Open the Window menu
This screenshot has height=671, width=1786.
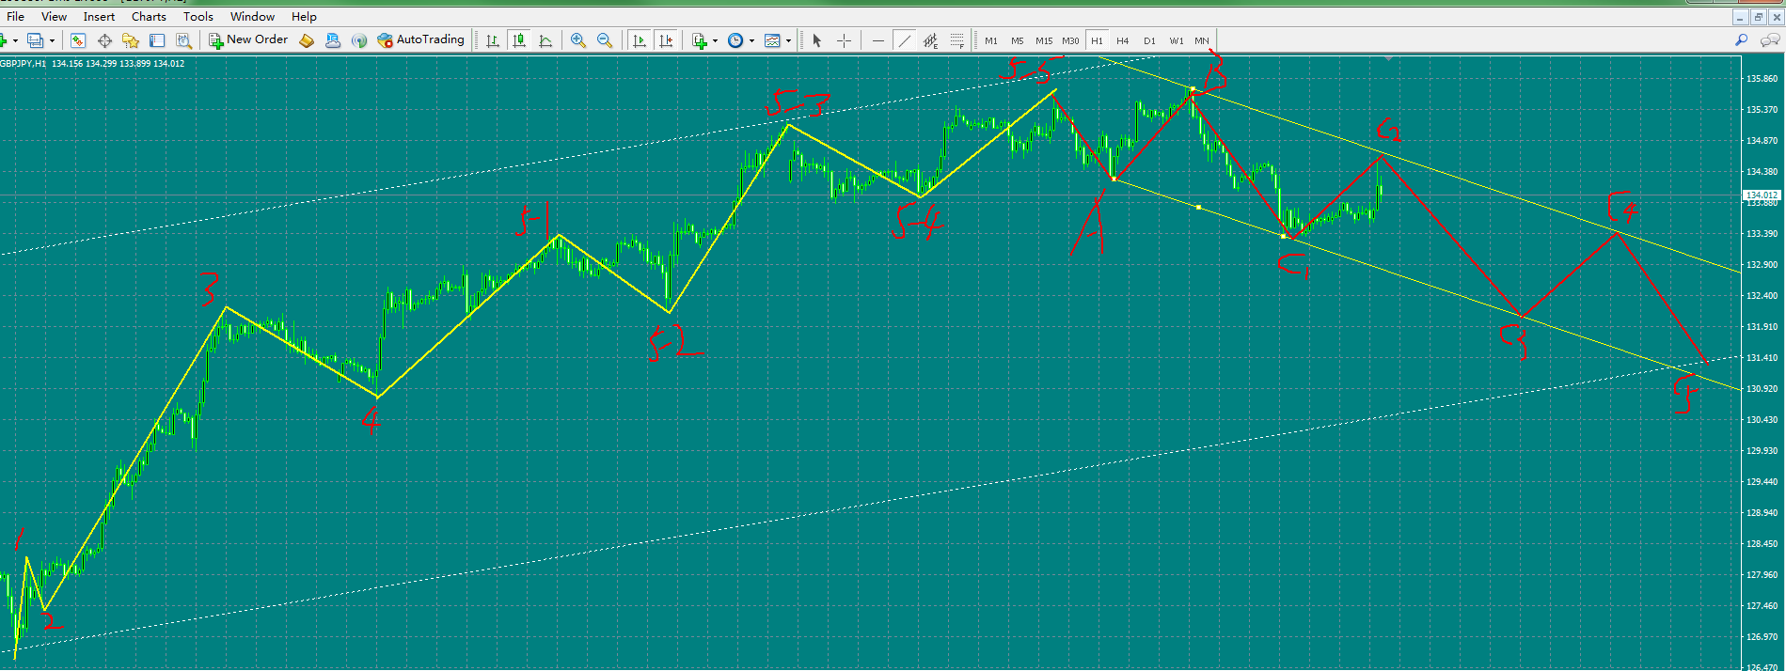pos(252,16)
